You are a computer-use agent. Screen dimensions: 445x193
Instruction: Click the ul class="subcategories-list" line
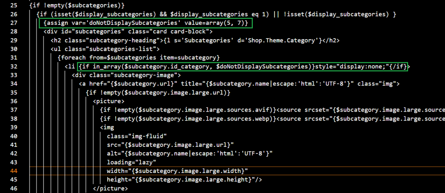[x=105, y=49]
